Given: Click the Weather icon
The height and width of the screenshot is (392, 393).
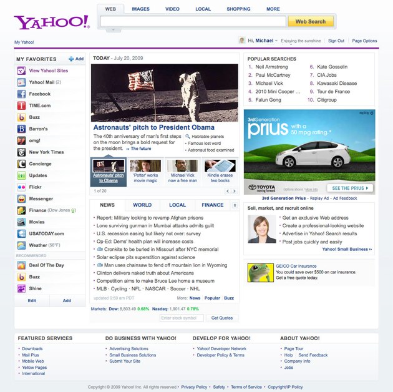Looking at the screenshot, I should pos(21,245).
